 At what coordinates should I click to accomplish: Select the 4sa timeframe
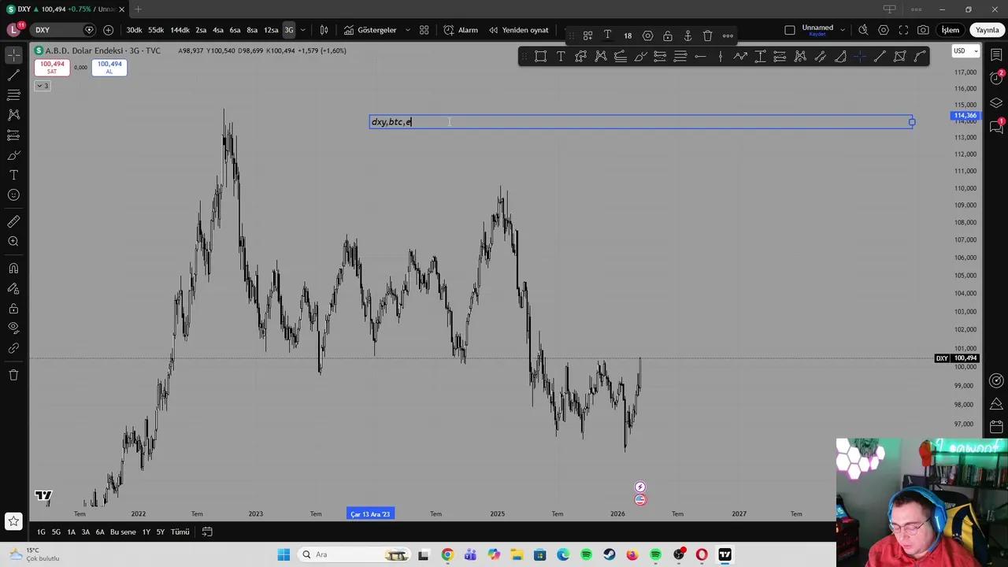pyautogui.click(x=218, y=30)
